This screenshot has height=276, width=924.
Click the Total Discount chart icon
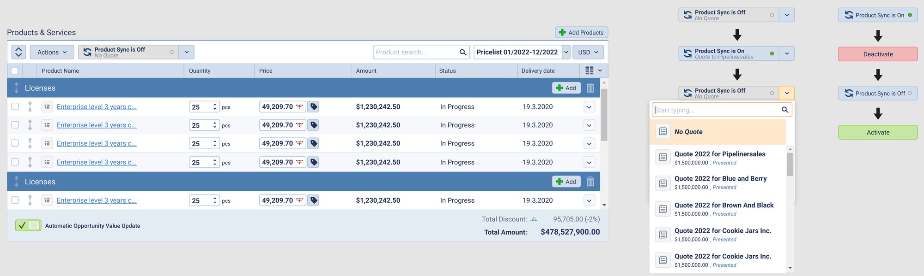(534, 219)
